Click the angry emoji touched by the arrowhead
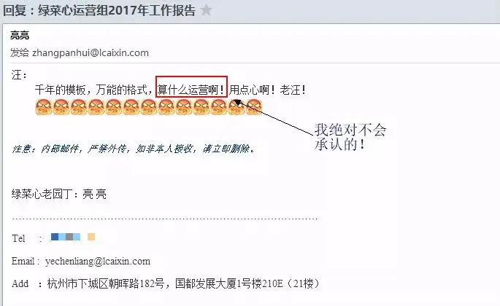 [236, 107]
